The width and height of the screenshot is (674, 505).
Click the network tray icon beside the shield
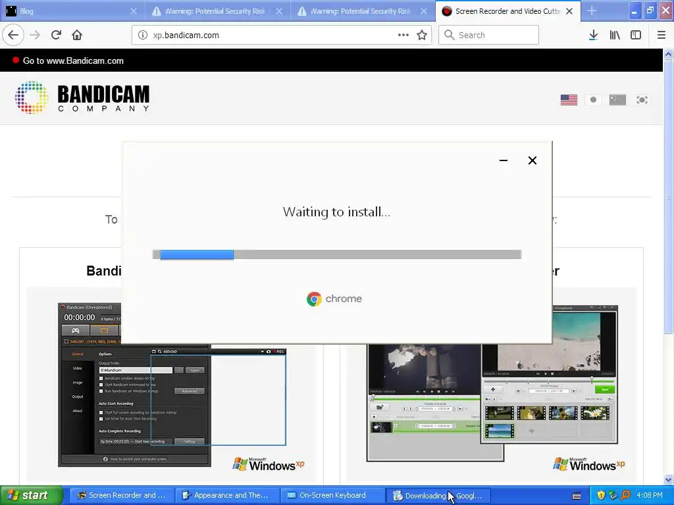[x=613, y=496]
